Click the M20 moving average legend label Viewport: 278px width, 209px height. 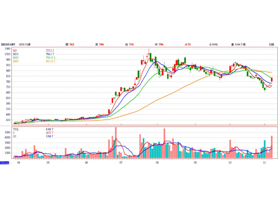tap(16, 58)
